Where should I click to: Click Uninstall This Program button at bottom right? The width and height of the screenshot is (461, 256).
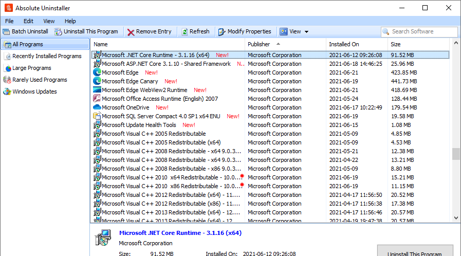coord(415,251)
